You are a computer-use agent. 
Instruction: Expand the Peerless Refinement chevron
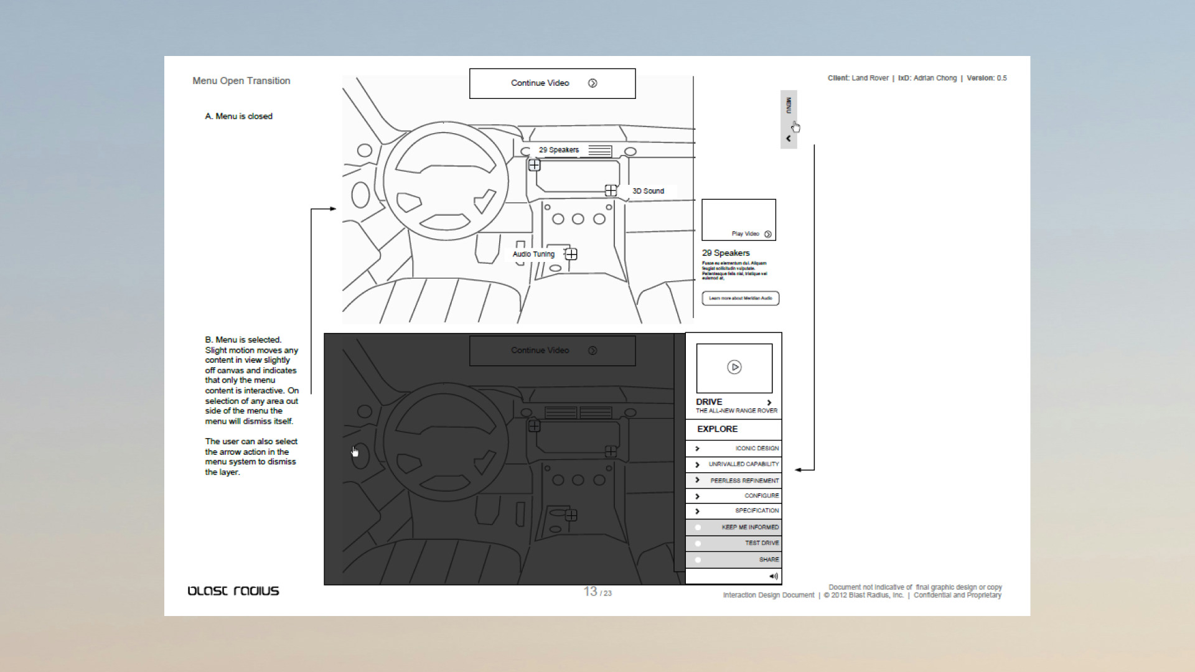[698, 480]
